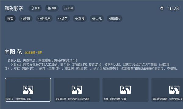
Task: Click the search magnifier icon
Action: (x=32, y=8)
